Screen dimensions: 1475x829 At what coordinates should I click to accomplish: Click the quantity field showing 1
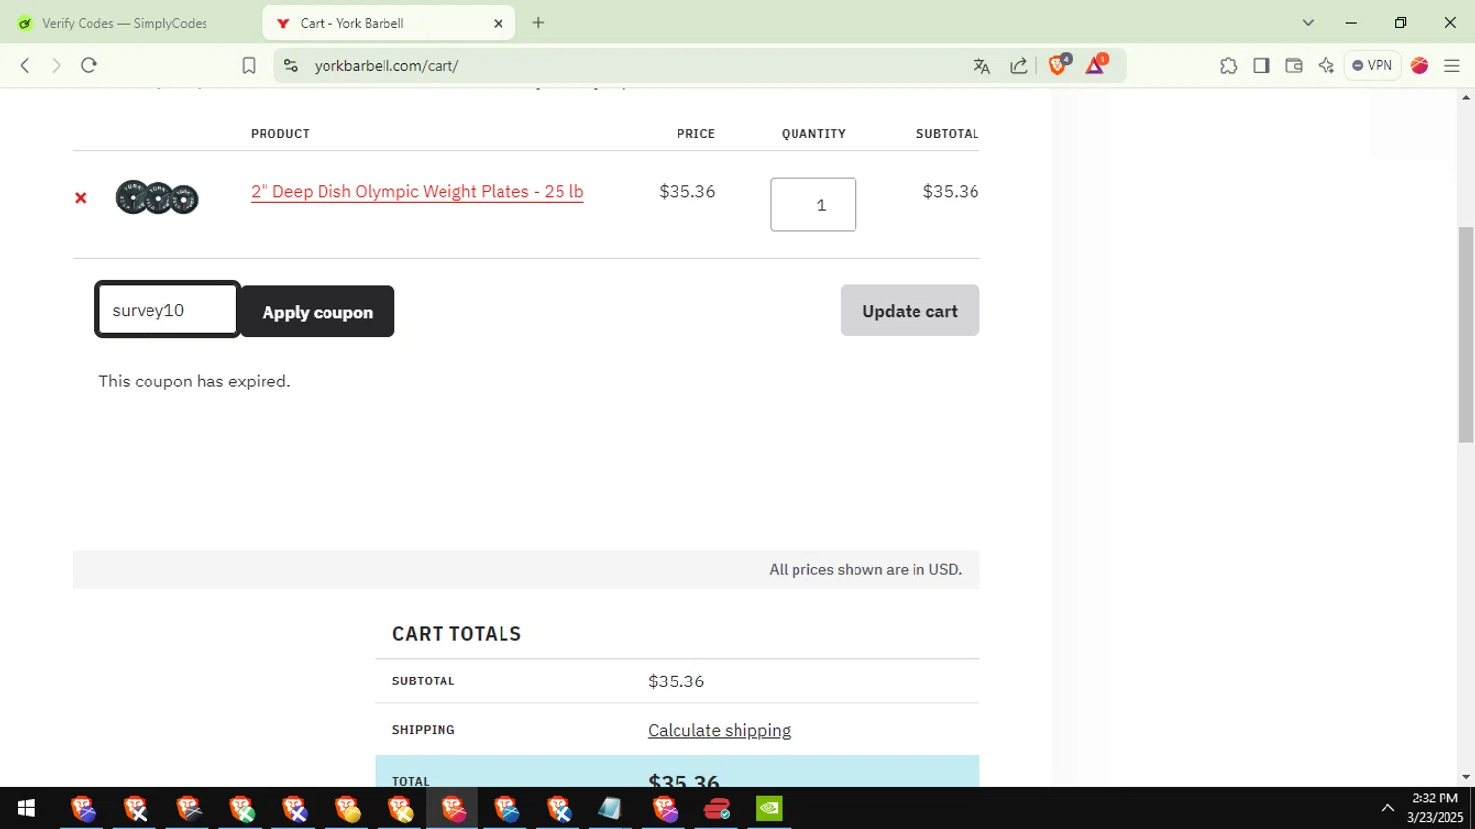click(813, 205)
